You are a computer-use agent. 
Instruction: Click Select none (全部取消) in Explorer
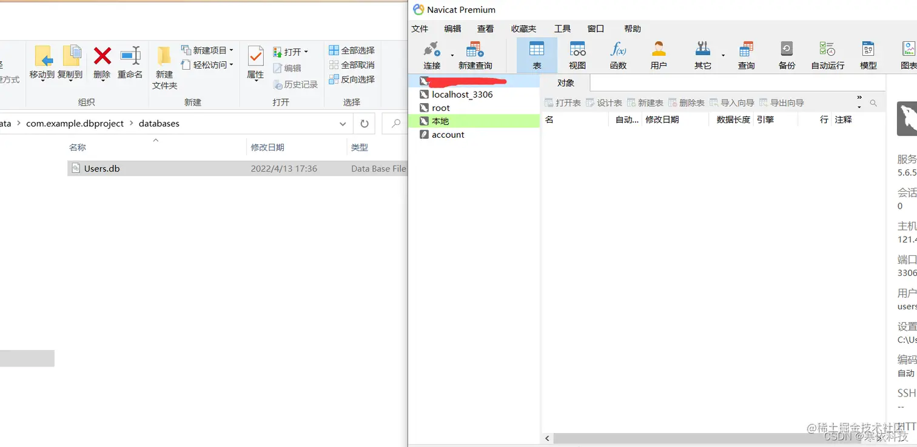click(x=352, y=65)
